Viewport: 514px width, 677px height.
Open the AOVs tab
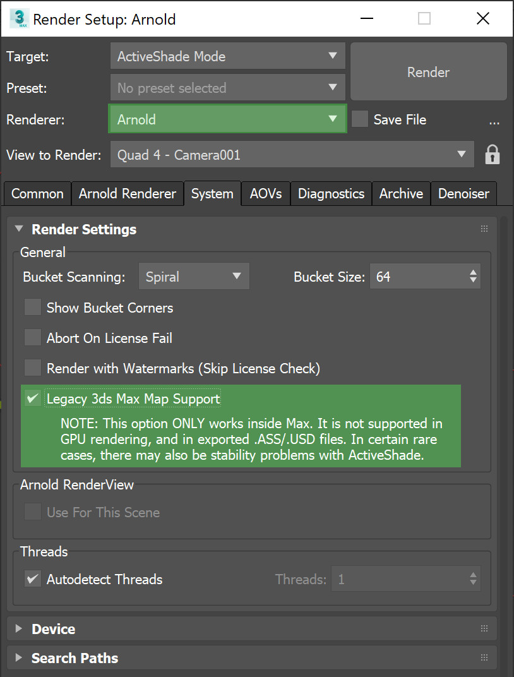click(x=266, y=193)
